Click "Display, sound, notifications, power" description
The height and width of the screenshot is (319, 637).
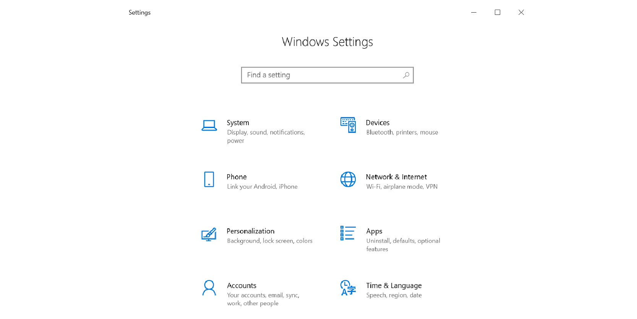click(266, 136)
